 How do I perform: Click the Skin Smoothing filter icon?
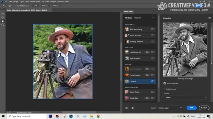pos(127,29)
